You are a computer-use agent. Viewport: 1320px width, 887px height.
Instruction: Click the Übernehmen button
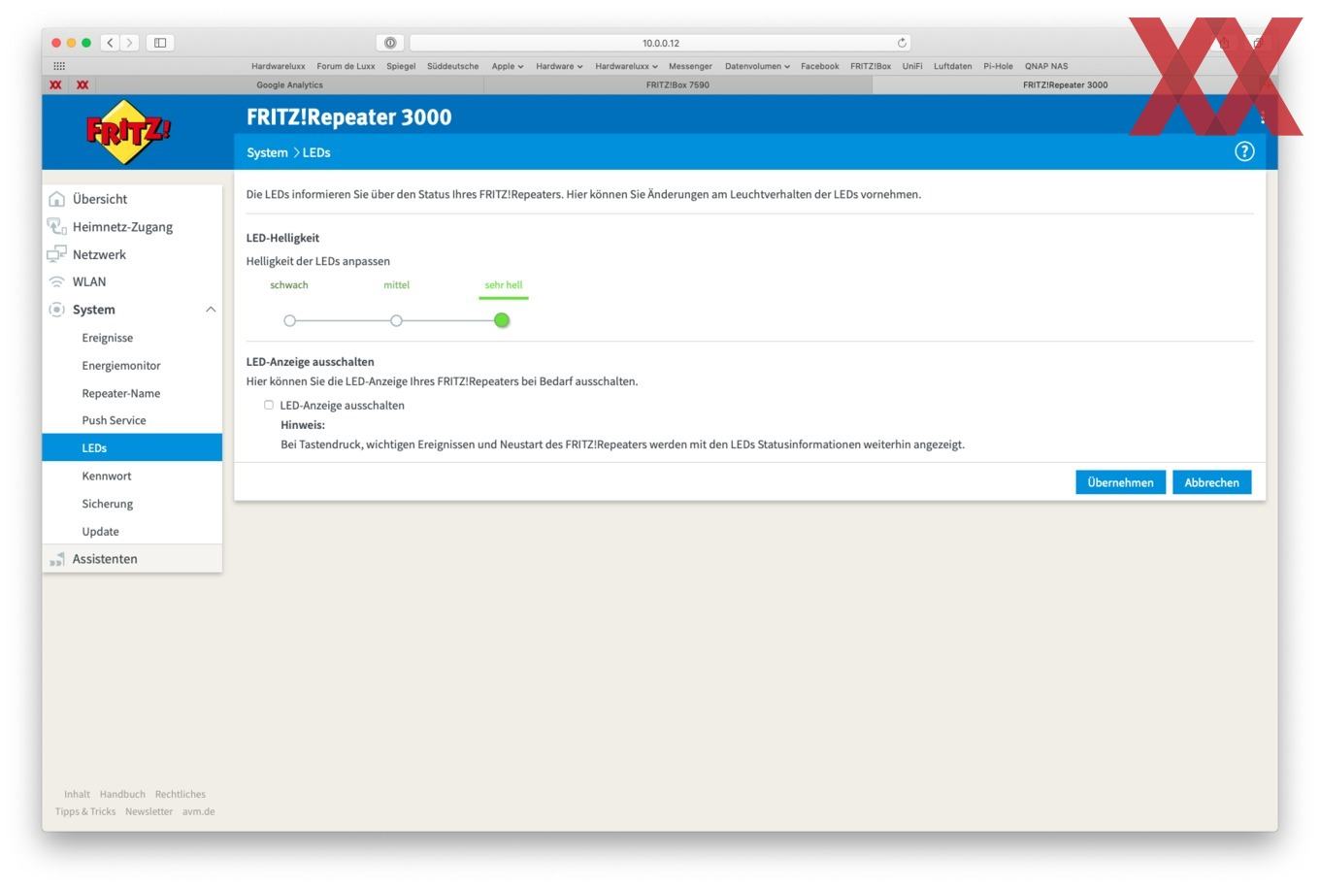click(1120, 482)
